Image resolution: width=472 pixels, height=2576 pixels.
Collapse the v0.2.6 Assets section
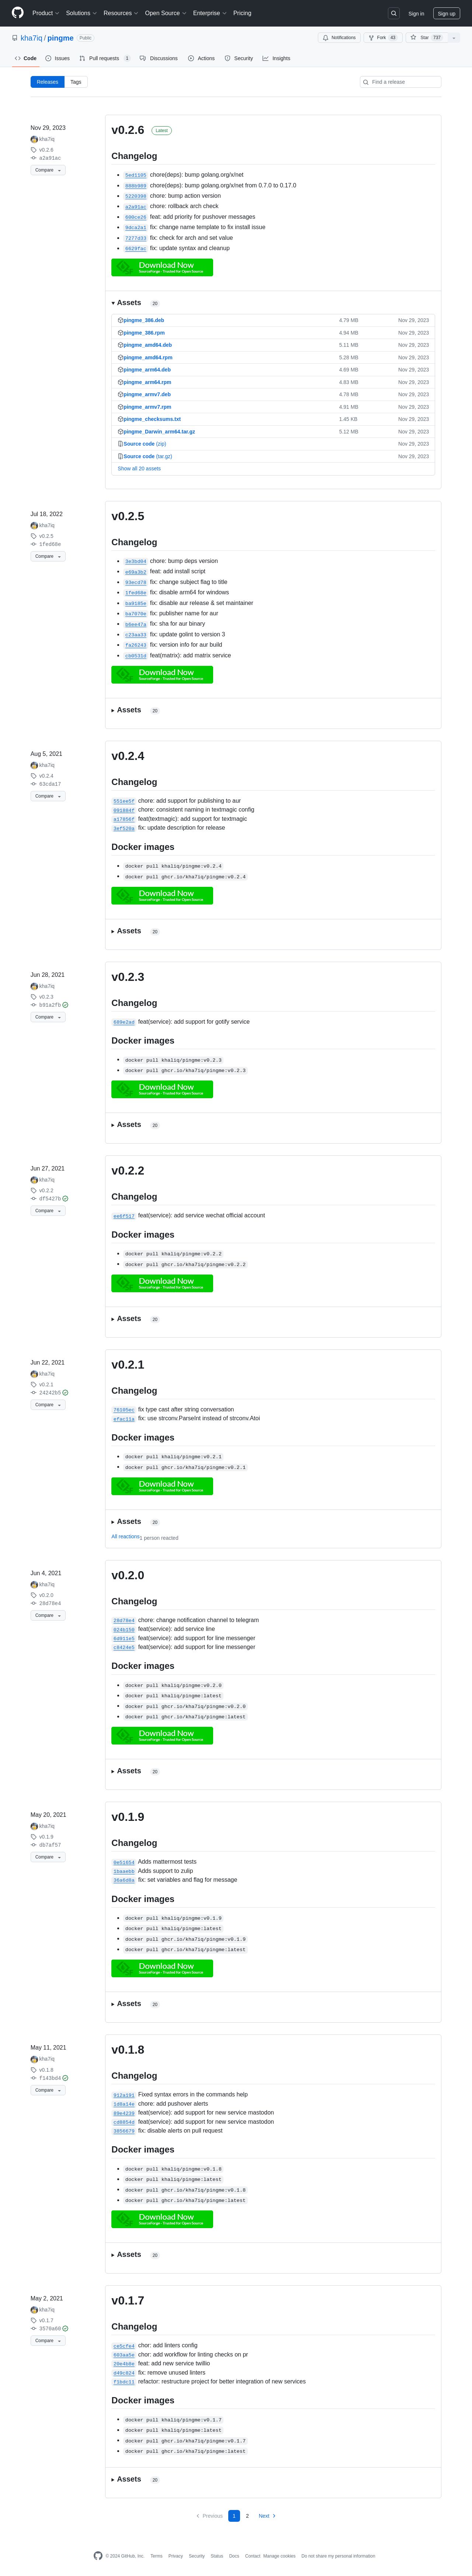128,302
